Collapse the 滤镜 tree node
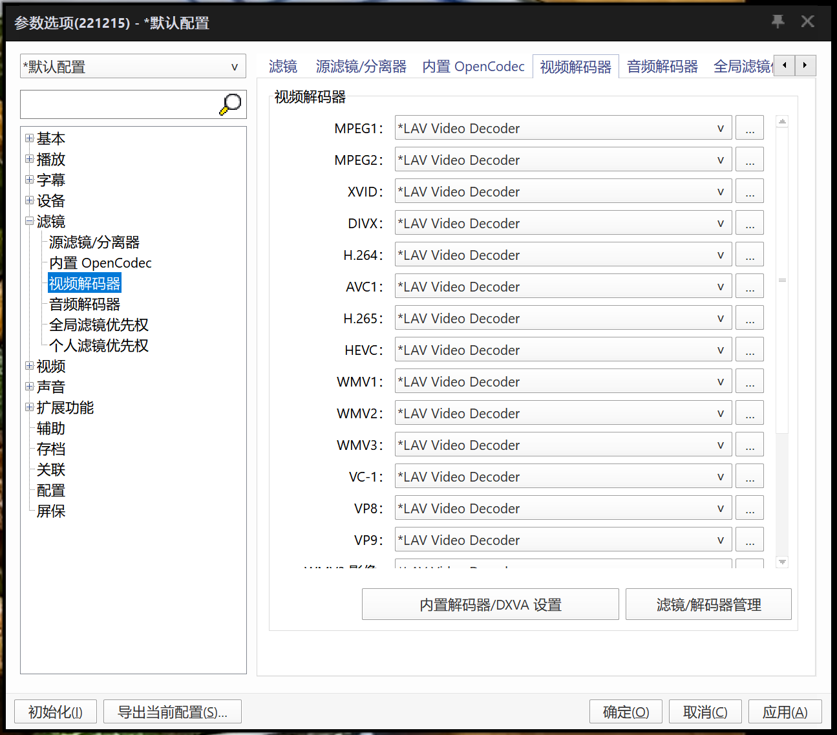 coord(29,221)
